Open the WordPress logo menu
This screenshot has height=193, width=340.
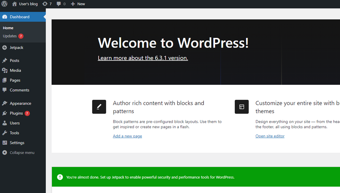(x=5, y=4)
